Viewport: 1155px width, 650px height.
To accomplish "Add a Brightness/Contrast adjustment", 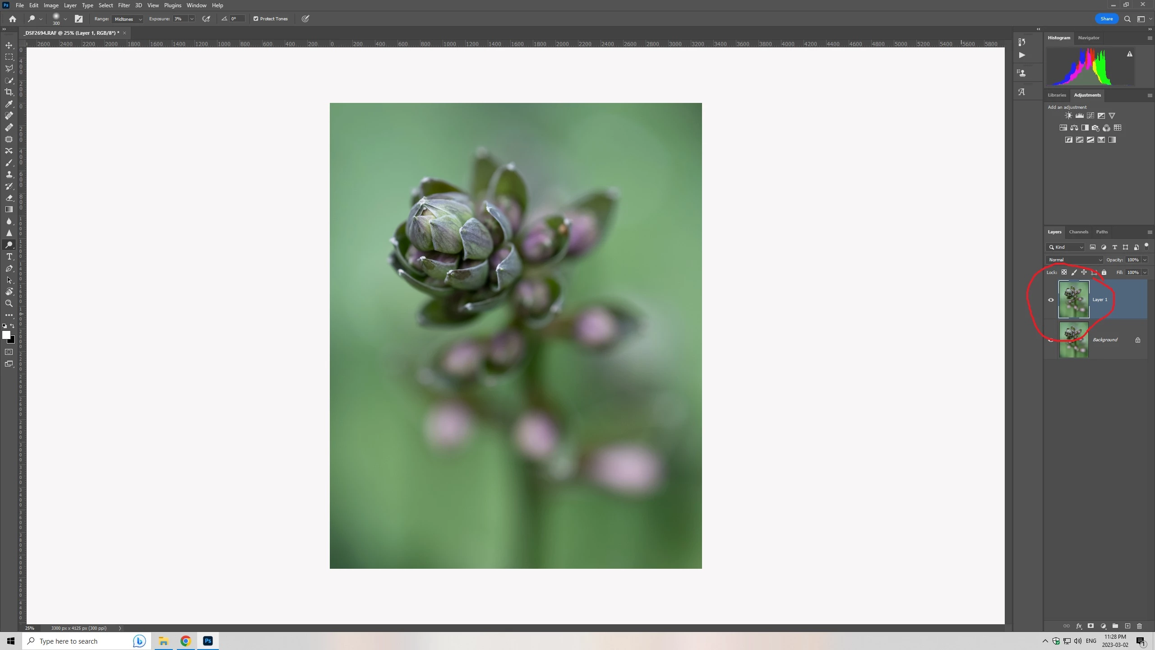I will (1068, 116).
